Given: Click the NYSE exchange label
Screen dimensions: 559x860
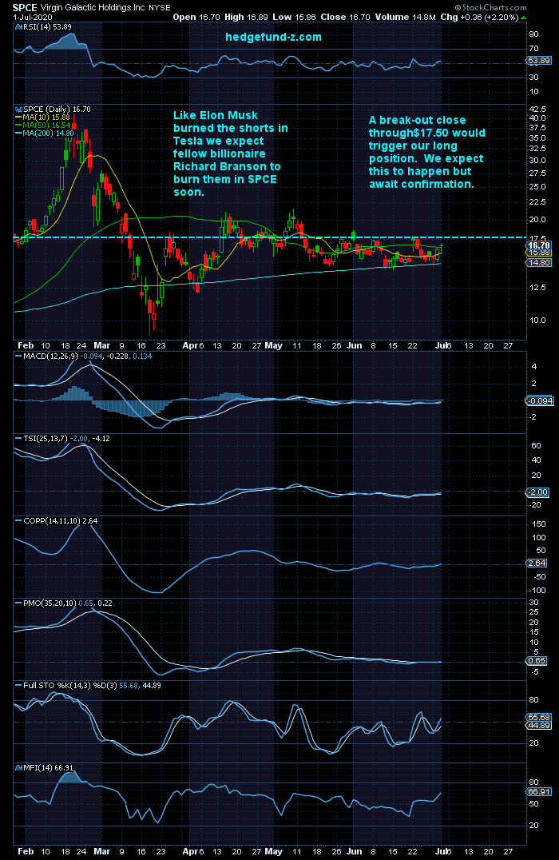Looking at the screenshot, I should (160, 8).
